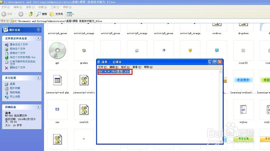Click the Forward arrow in Explorer toolbar
Image resolution: width=270 pixels, height=151 pixels.
(21, 14)
